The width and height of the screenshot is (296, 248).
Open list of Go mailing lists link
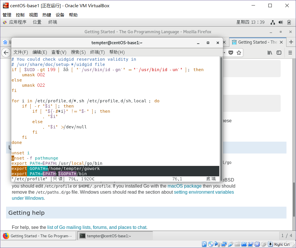coord(97,227)
